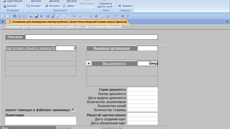The height and width of the screenshot is (129, 230).
Task: Click the Количество экземпляров field
Action: click(142, 102)
